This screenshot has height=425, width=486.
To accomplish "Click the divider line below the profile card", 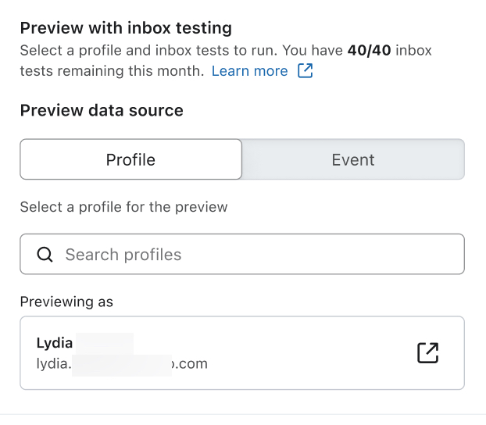I will [x=242, y=414].
